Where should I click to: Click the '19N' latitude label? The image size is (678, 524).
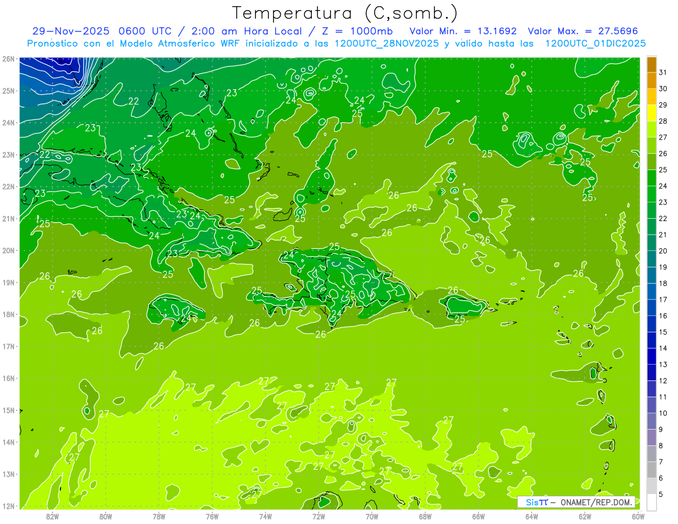8,283
